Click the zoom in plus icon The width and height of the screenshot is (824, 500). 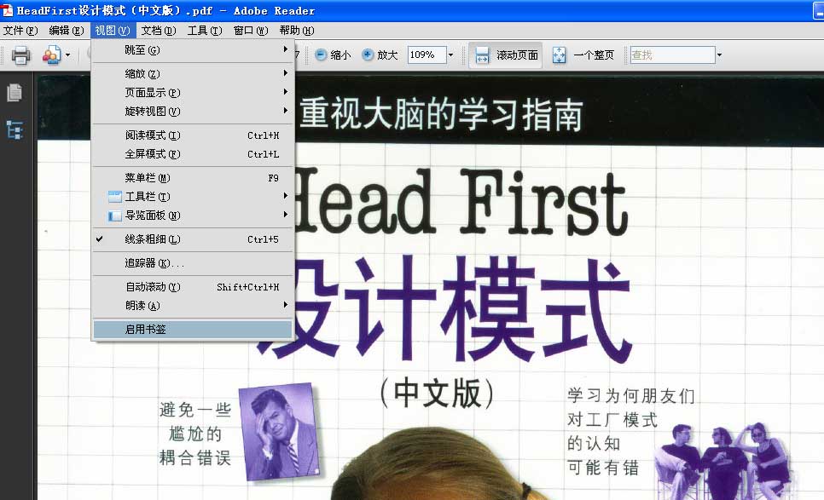pyautogui.click(x=368, y=55)
